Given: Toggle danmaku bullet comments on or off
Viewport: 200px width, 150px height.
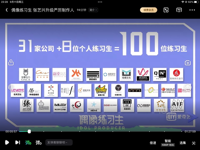Looking at the screenshot, I should point(28,142).
